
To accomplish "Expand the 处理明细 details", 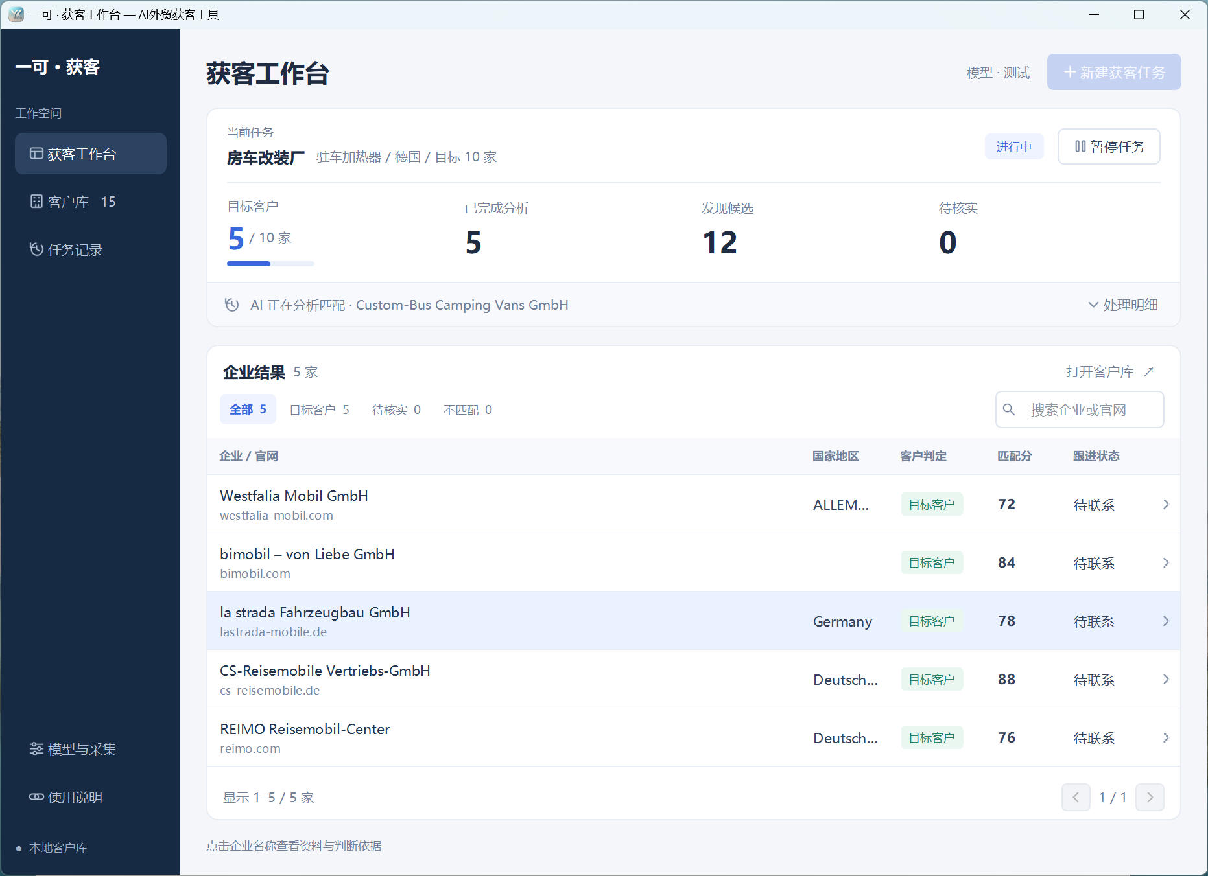I will tap(1123, 305).
